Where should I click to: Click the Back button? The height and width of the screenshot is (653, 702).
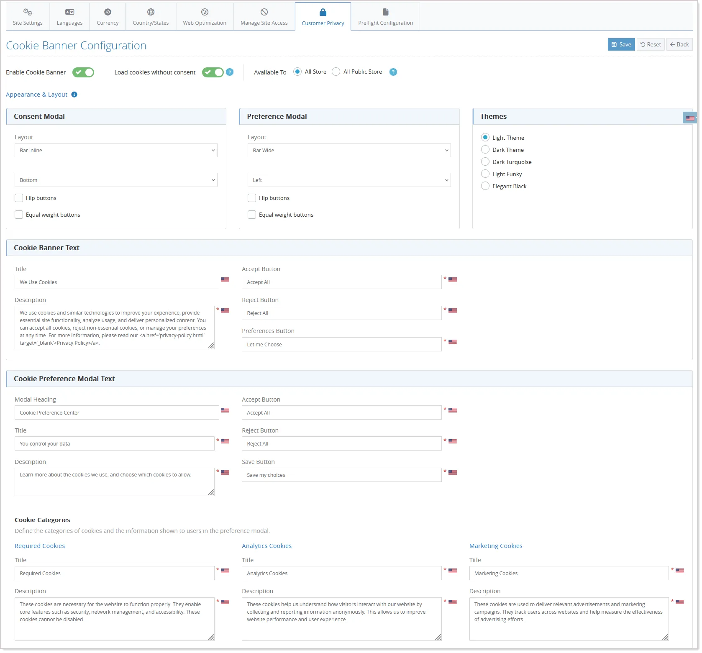click(679, 44)
